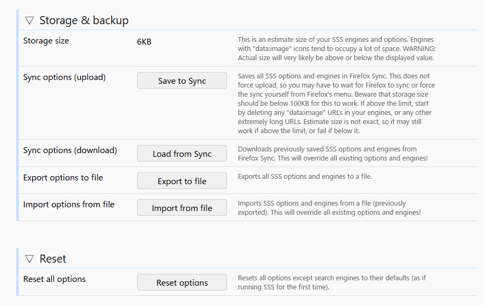Image resolution: width=484 pixels, height=305 pixels.
Task: Collapse the Storage & backup section triangle
Action: pyautogui.click(x=30, y=20)
